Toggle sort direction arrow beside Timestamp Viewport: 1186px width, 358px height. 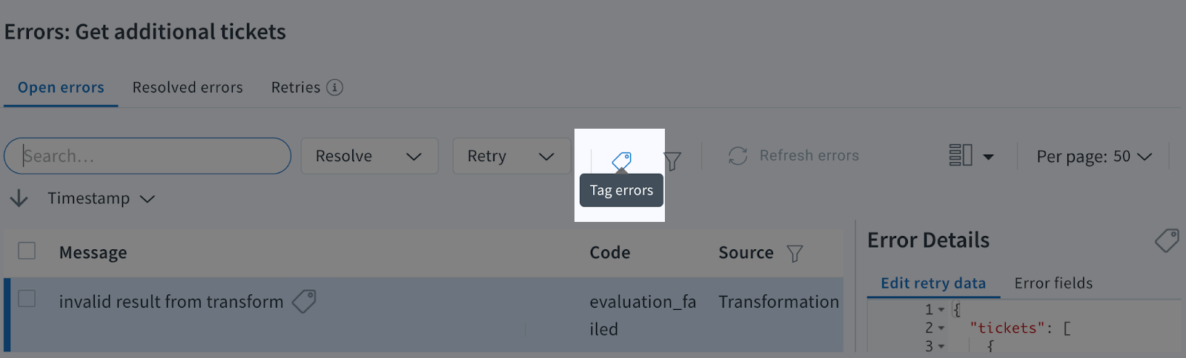19,198
